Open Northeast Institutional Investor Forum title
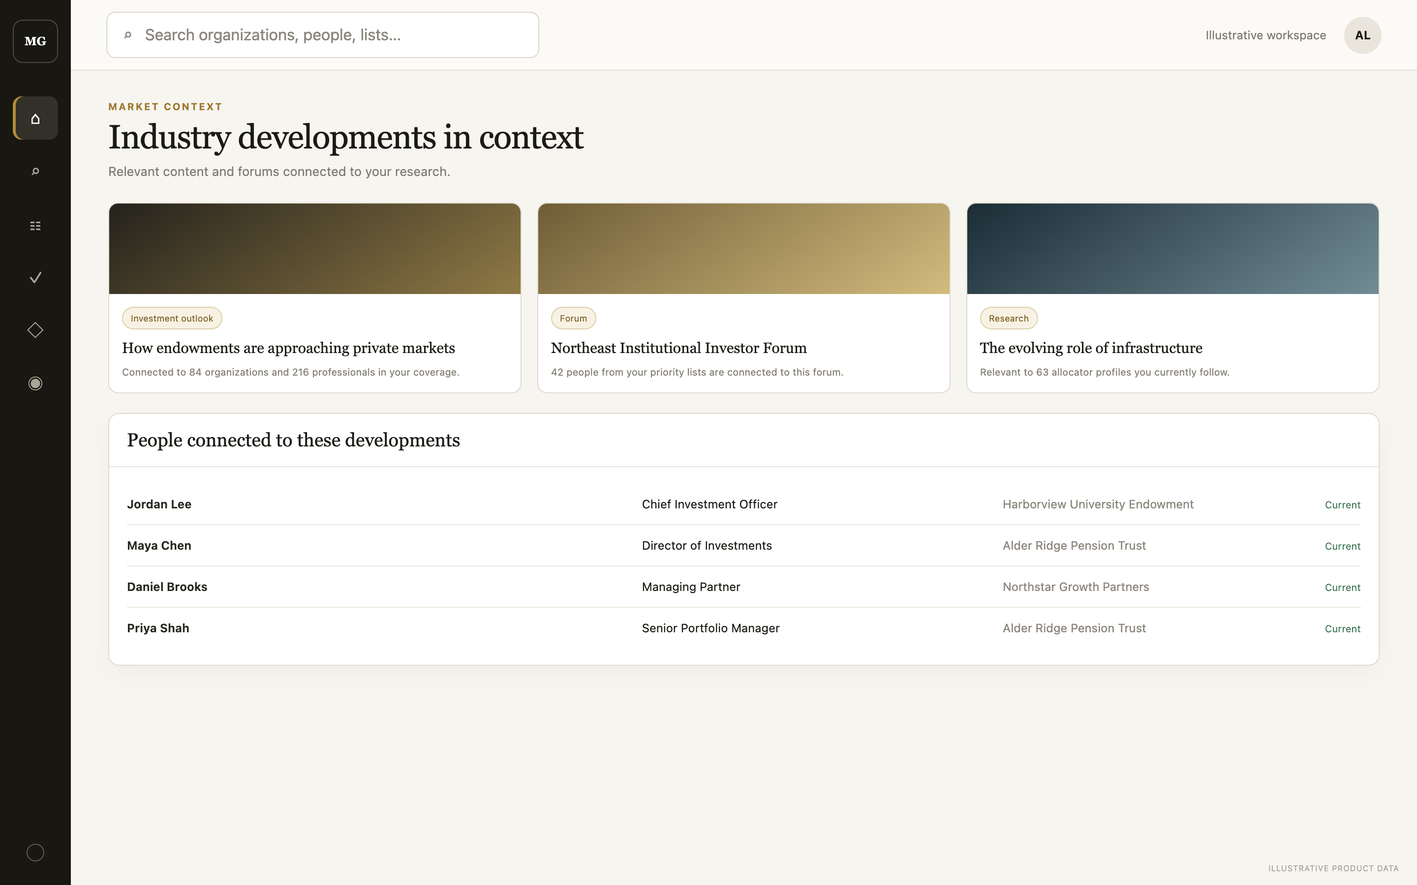This screenshot has height=885, width=1417. coord(678,348)
